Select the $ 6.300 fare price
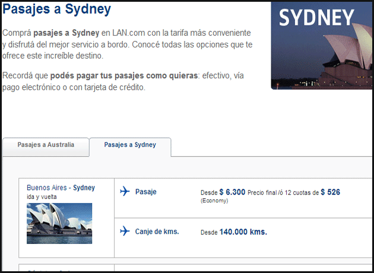This screenshot has height=273, width=374. tap(232, 192)
